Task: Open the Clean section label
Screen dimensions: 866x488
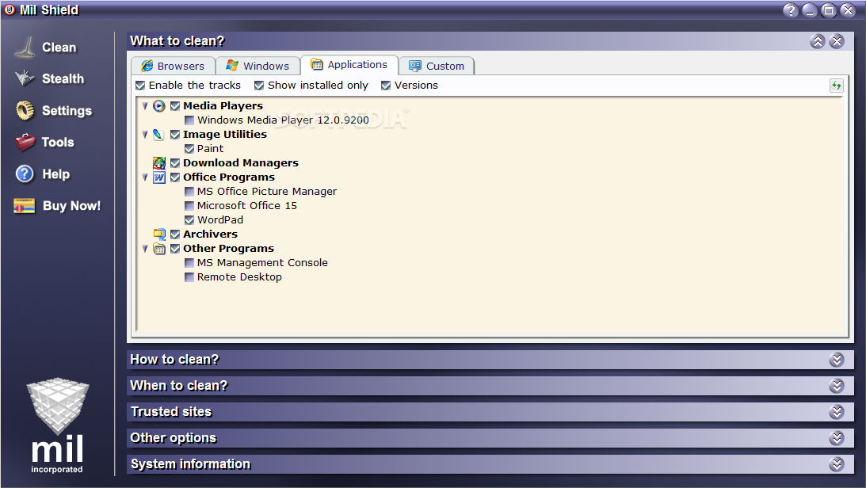Action: pyautogui.click(x=59, y=48)
